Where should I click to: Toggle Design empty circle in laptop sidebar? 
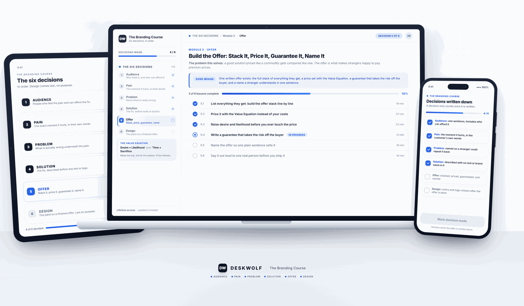pyautogui.click(x=173, y=132)
